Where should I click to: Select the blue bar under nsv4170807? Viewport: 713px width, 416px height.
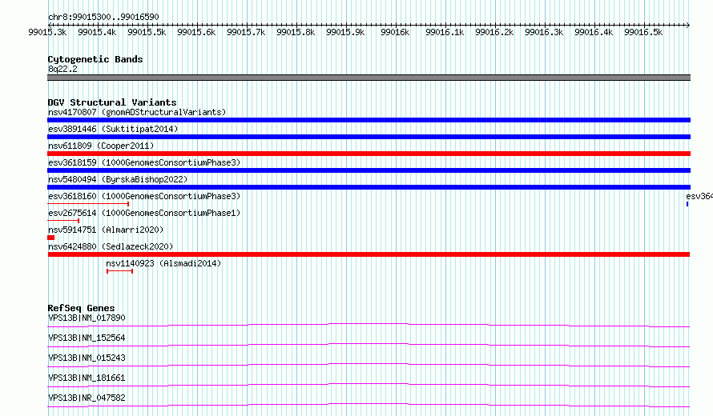point(369,120)
